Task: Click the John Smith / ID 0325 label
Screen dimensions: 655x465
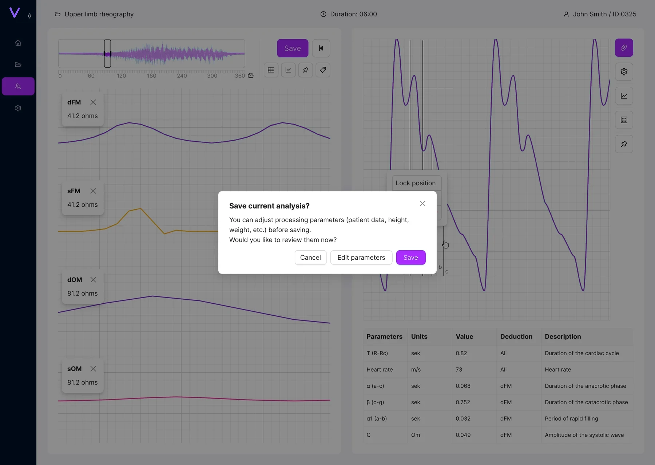Action: (605, 14)
